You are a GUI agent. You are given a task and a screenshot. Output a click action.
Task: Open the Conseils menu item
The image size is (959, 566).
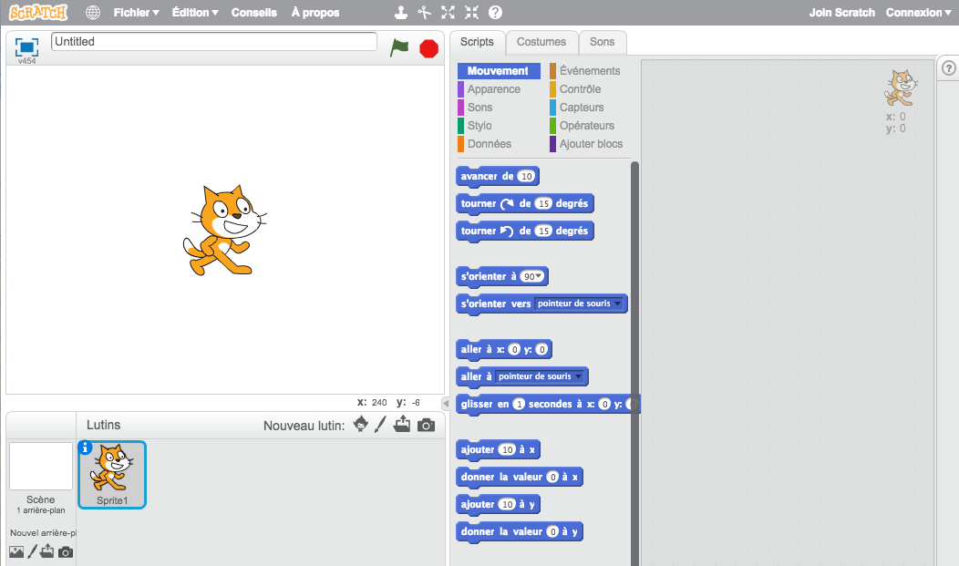pos(253,12)
